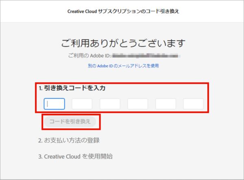The height and width of the screenshot is (180, 244).
Task: Click the fifth redemption code input box
Action: (166, 104)
